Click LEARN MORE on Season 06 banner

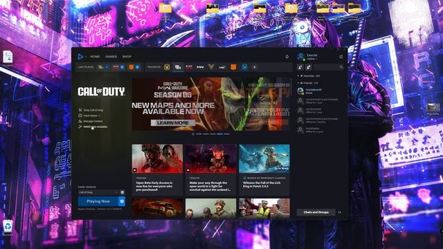click(173, 123)
